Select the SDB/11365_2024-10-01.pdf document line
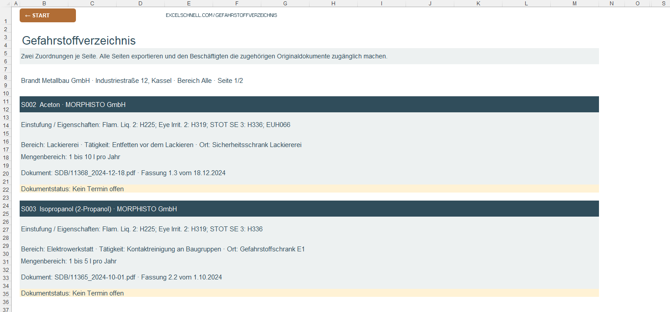Image resolution: width=670 pixels, height=312 pixels. point(121,277)
